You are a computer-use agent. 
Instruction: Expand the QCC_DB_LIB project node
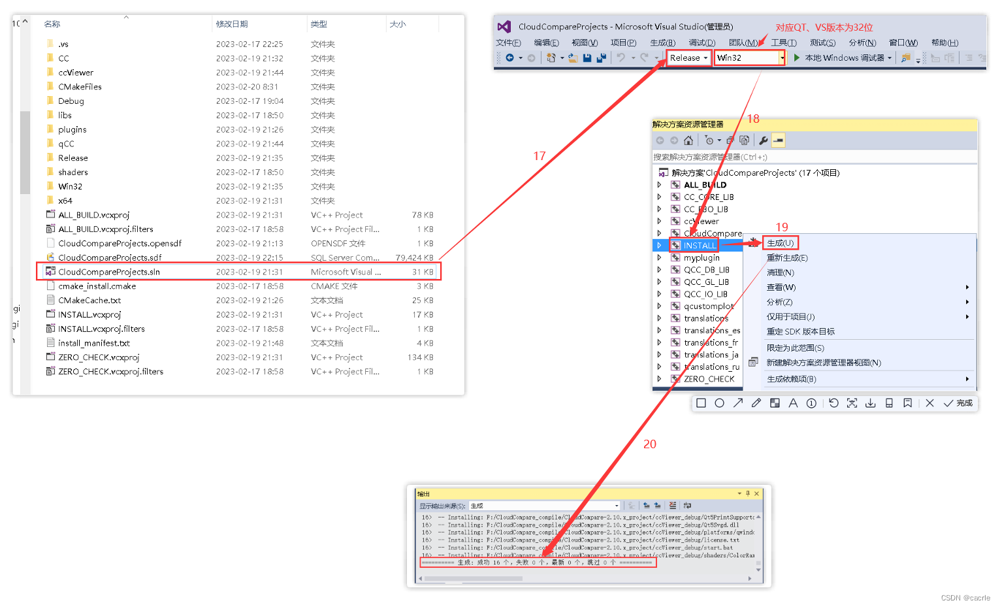coord(659,270)
